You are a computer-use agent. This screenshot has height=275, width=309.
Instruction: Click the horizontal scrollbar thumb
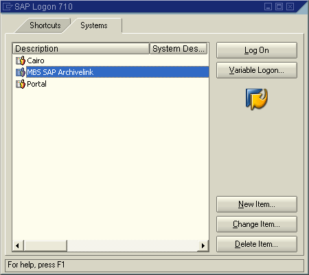pos(45,245)
